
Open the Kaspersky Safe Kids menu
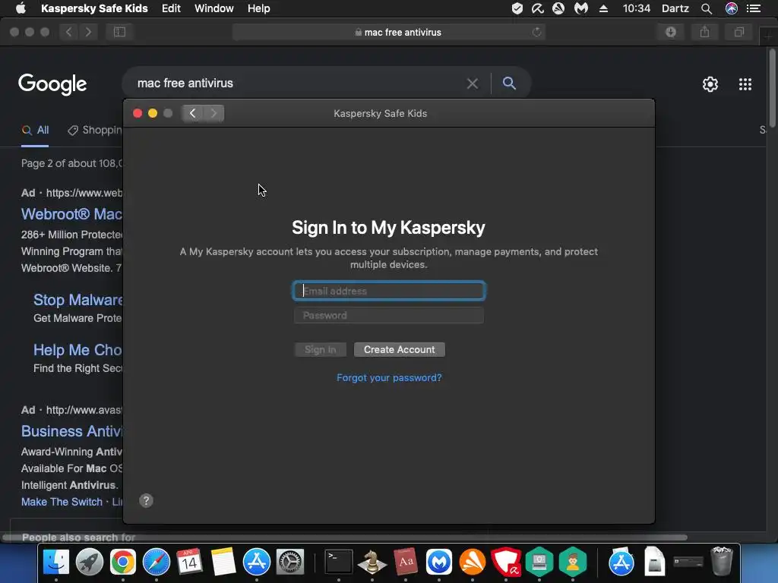94,8
